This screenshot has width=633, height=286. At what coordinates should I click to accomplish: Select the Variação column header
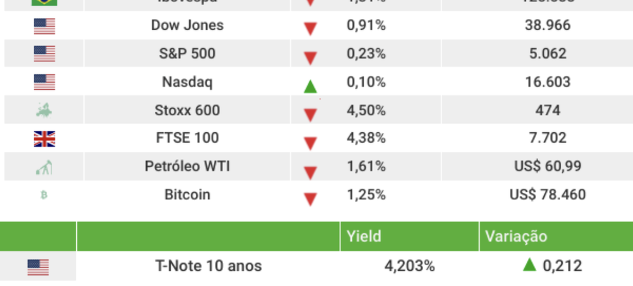coord(516,236)
